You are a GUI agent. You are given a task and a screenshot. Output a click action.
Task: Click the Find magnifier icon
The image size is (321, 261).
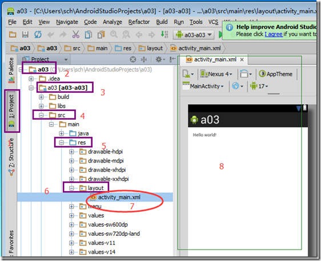click(x=114, y=34)
